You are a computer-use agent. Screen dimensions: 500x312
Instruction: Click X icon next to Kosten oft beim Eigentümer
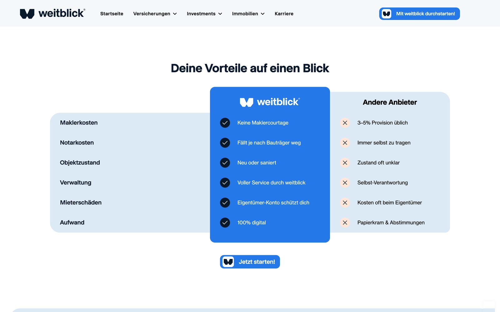click(x=345, y=203)
